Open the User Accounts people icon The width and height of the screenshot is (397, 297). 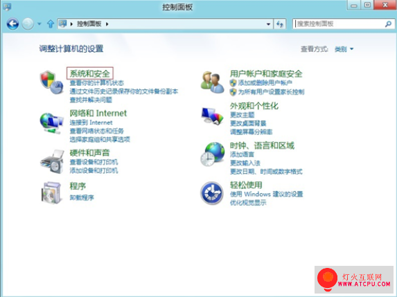pos(212,82)
